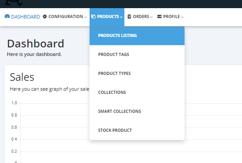Click the 1.0 axis label
The height and width of the screenshot is (163, 242).
coord(14,103)
